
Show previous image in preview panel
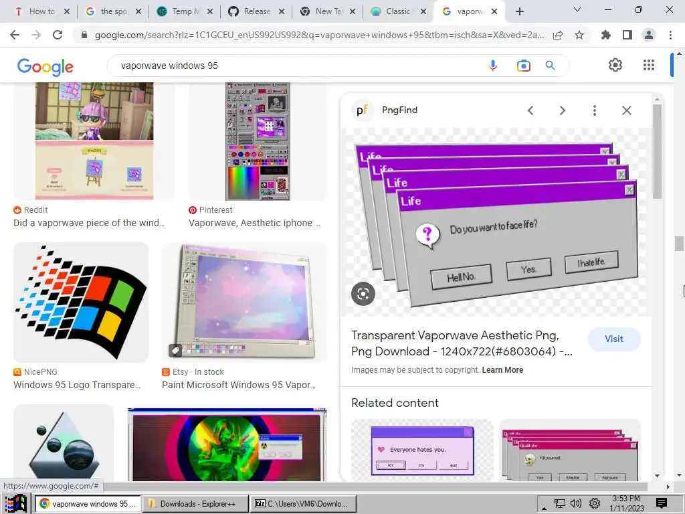pyautogui.click(x=530, y=110)
